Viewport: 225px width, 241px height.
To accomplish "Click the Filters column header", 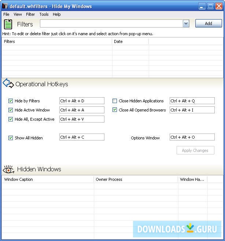I will click(x=57, y=41).
